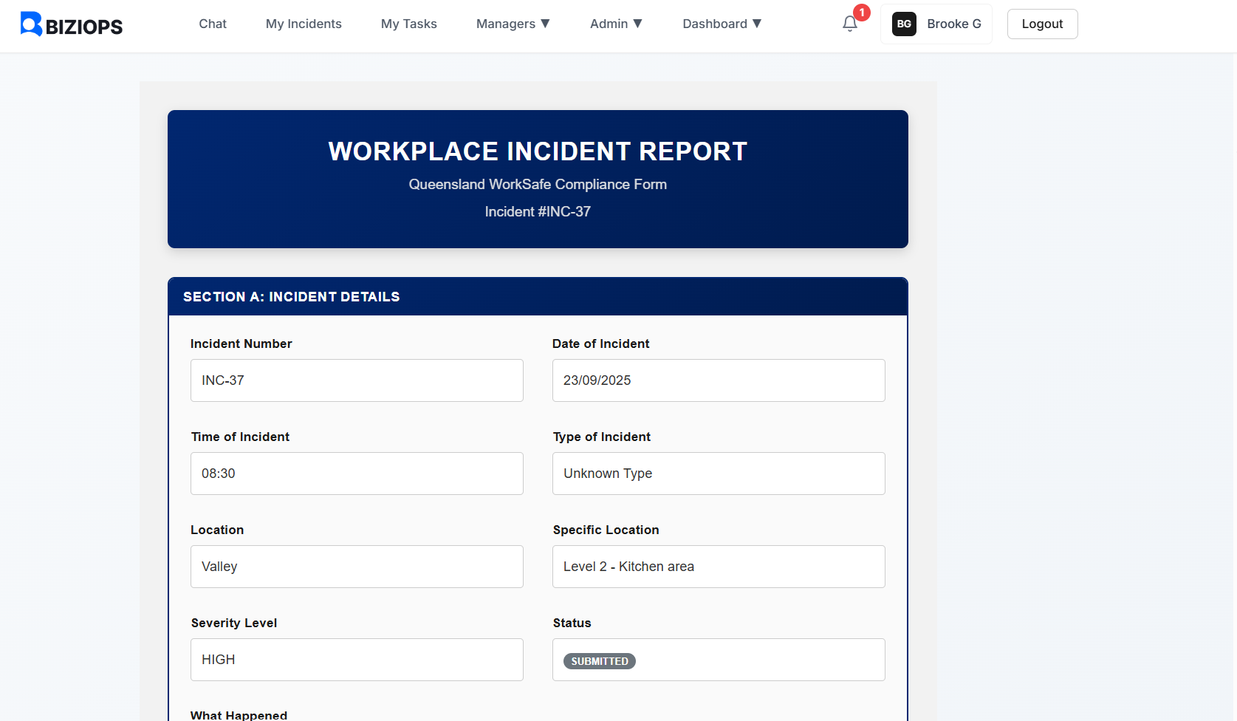Click the Severity Level field
The image size is (1237, 721).
pos(357,660)
